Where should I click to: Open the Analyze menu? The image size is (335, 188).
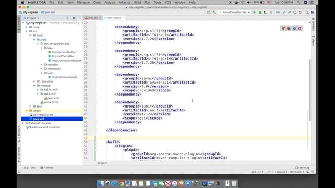[x=109, y=2]
